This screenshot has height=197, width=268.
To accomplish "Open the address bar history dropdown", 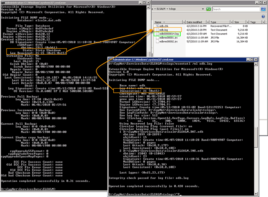I will click(203, 9).
